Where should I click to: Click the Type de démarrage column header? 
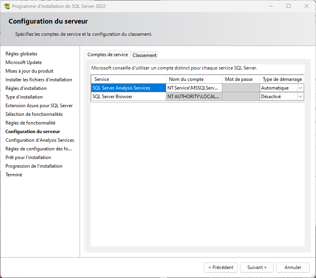pos(282,79)
